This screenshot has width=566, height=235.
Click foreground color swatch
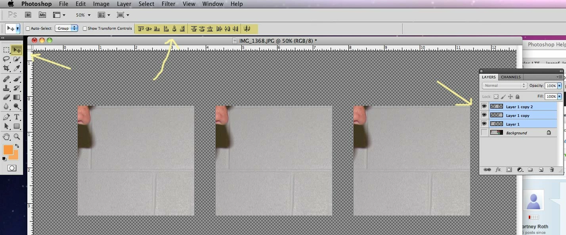pos(8,150)
